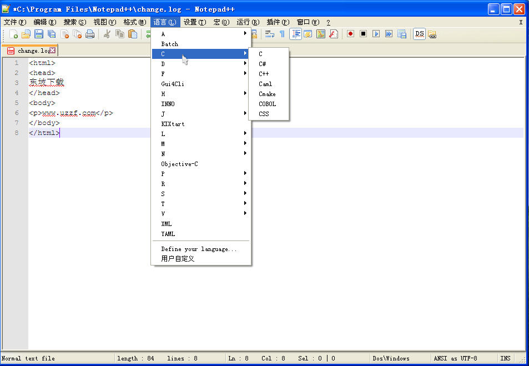Image resolution: width=529 pixels, height=366 pixels.
Task: Toggle the Word wrap toolbar button
Action: pos(270,34)
